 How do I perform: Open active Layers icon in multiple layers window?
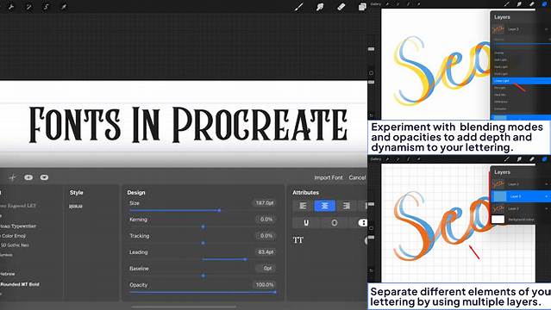pos(545,159)
